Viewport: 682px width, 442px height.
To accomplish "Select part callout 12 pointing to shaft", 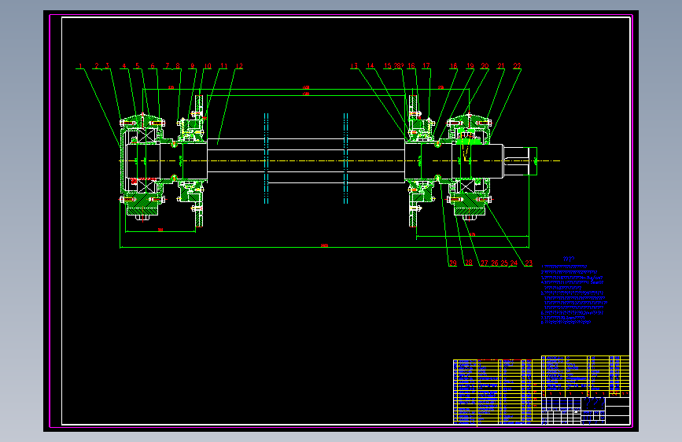I will pyautogui.click(x=239, y=66).
